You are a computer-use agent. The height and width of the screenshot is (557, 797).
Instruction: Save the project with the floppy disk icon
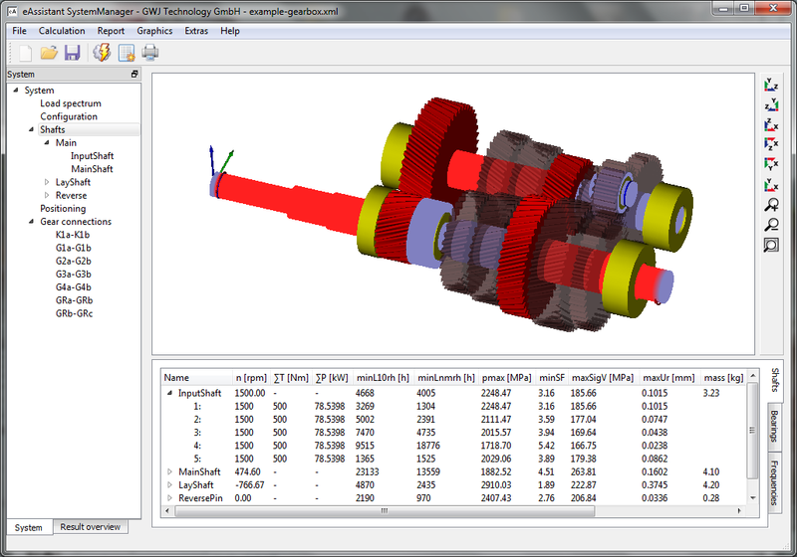[x=72, y=53]
